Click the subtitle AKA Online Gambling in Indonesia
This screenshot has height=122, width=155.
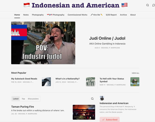(x=107, y=44)
